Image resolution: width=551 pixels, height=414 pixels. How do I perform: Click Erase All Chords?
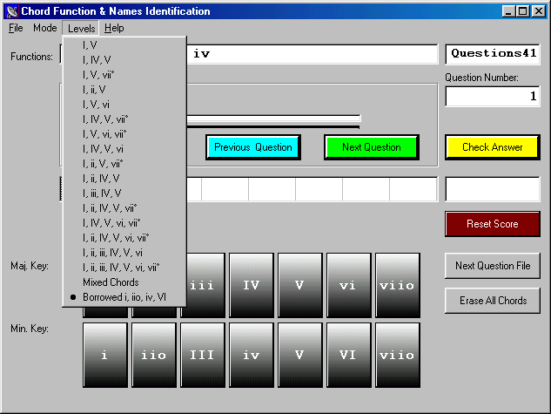(493, 301)
